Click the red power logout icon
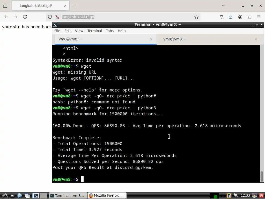Viewport: 265px width, 199px height. [x=261, y=196]
